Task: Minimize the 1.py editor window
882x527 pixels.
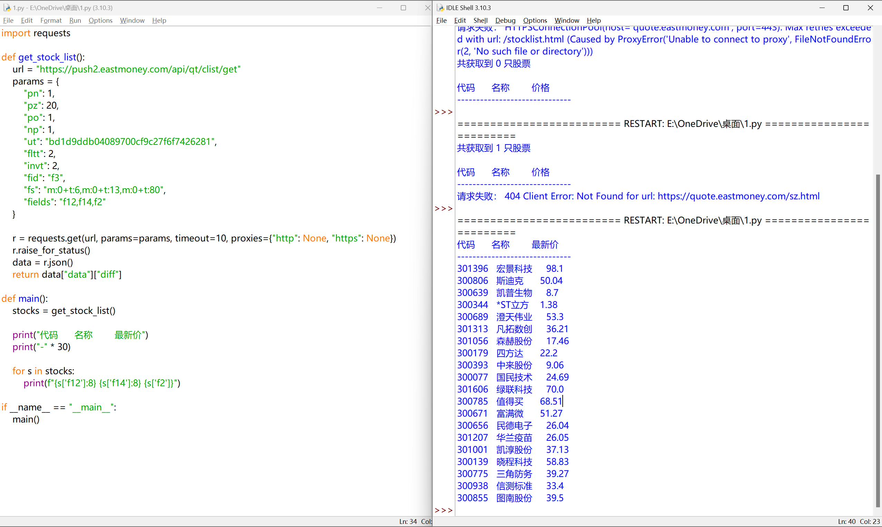Action: [379, 8]
